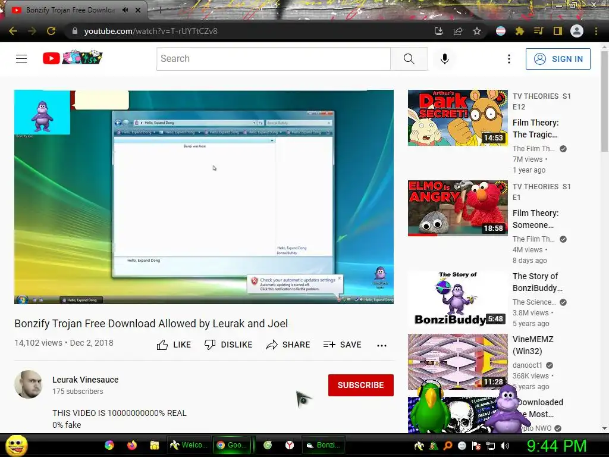Click the DISLIKE thumbs-down button
609x457 pixels.
coord(228,345)
